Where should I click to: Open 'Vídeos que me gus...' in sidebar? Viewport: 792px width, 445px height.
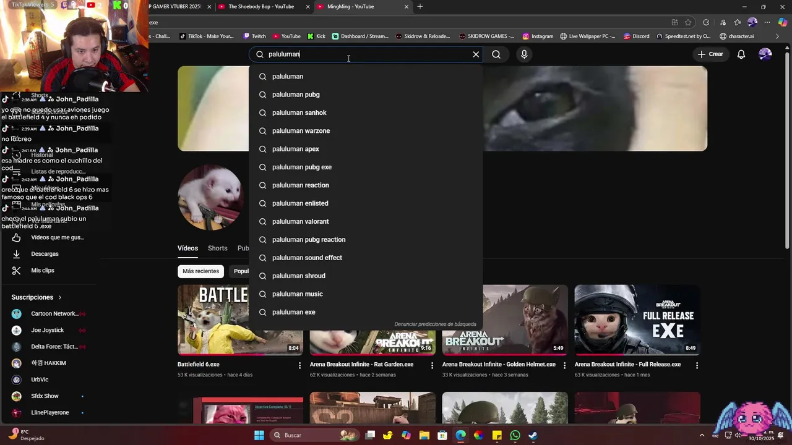point(49,237)
